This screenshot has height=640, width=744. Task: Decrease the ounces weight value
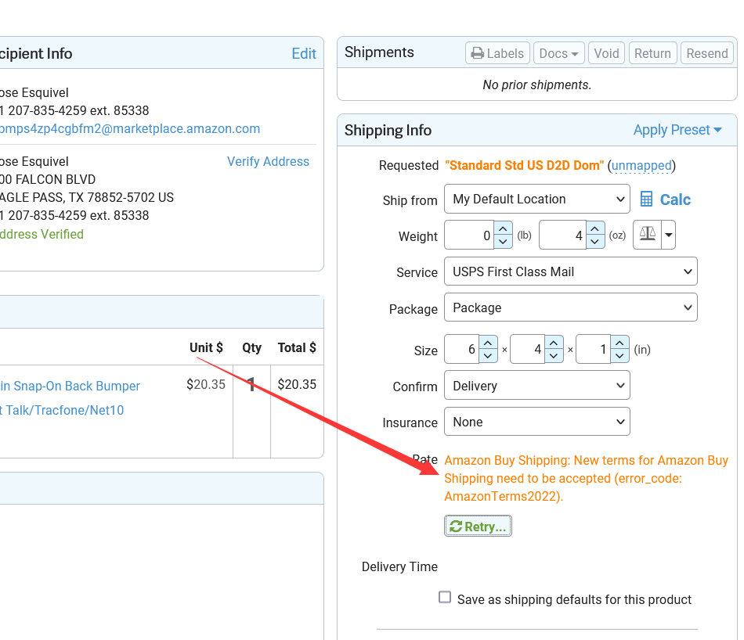[x=596, y=242]
